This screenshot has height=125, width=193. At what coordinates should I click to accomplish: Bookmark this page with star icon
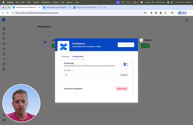[x=145, y=13]
